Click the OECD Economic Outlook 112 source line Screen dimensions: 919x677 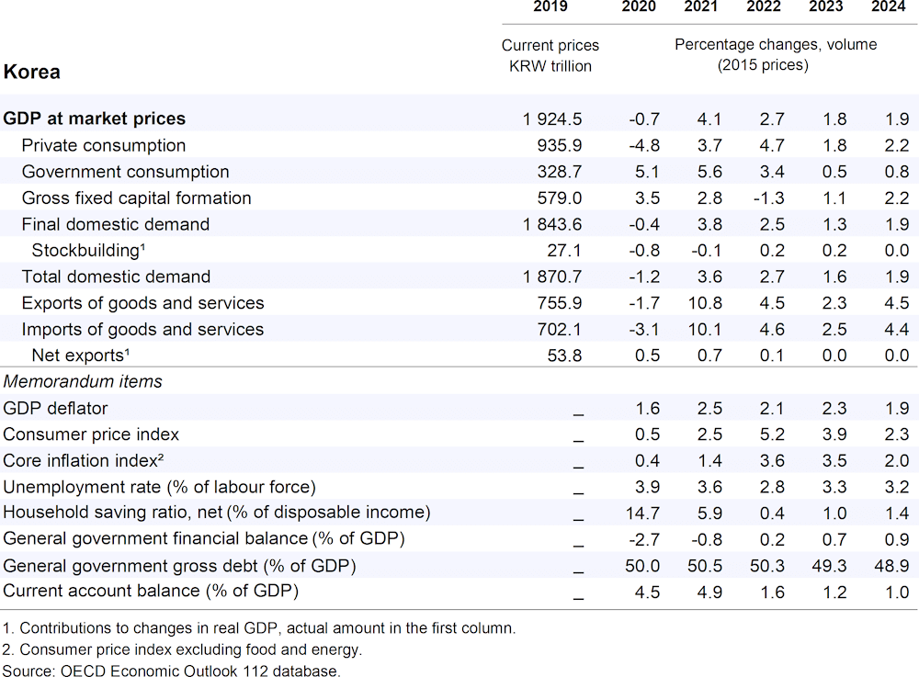coord(172,671)
